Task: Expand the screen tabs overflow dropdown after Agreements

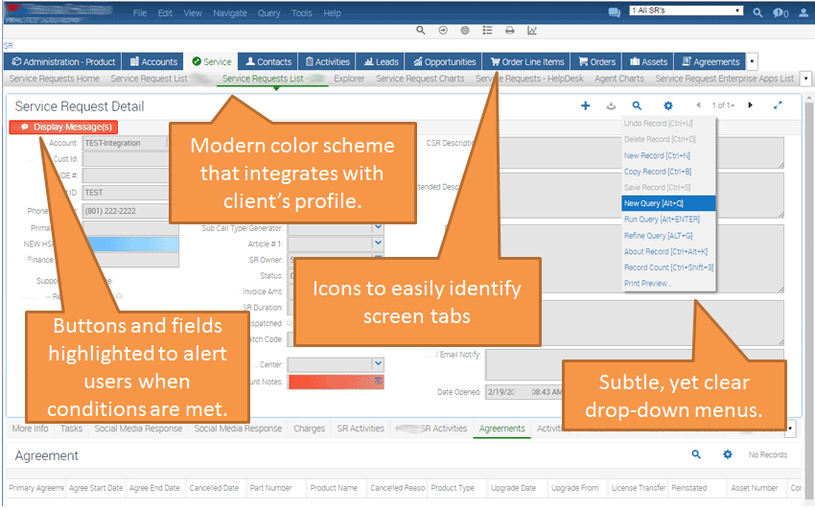Action: click(752, 61)
